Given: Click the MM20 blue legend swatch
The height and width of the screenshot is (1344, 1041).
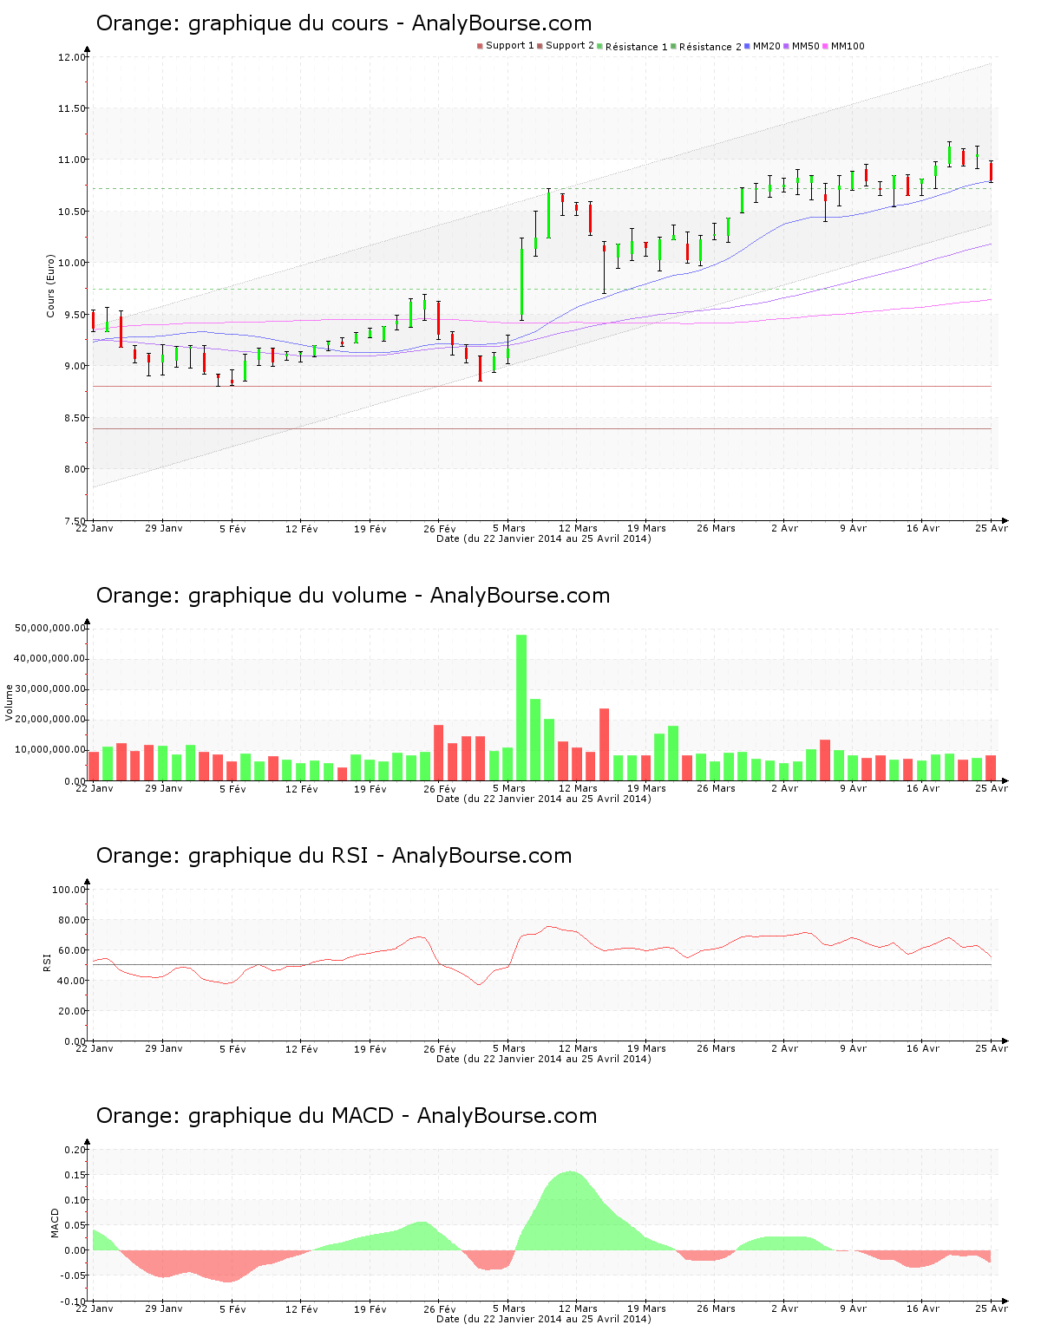Looking at the screenshot, I should tap(747, 46).
